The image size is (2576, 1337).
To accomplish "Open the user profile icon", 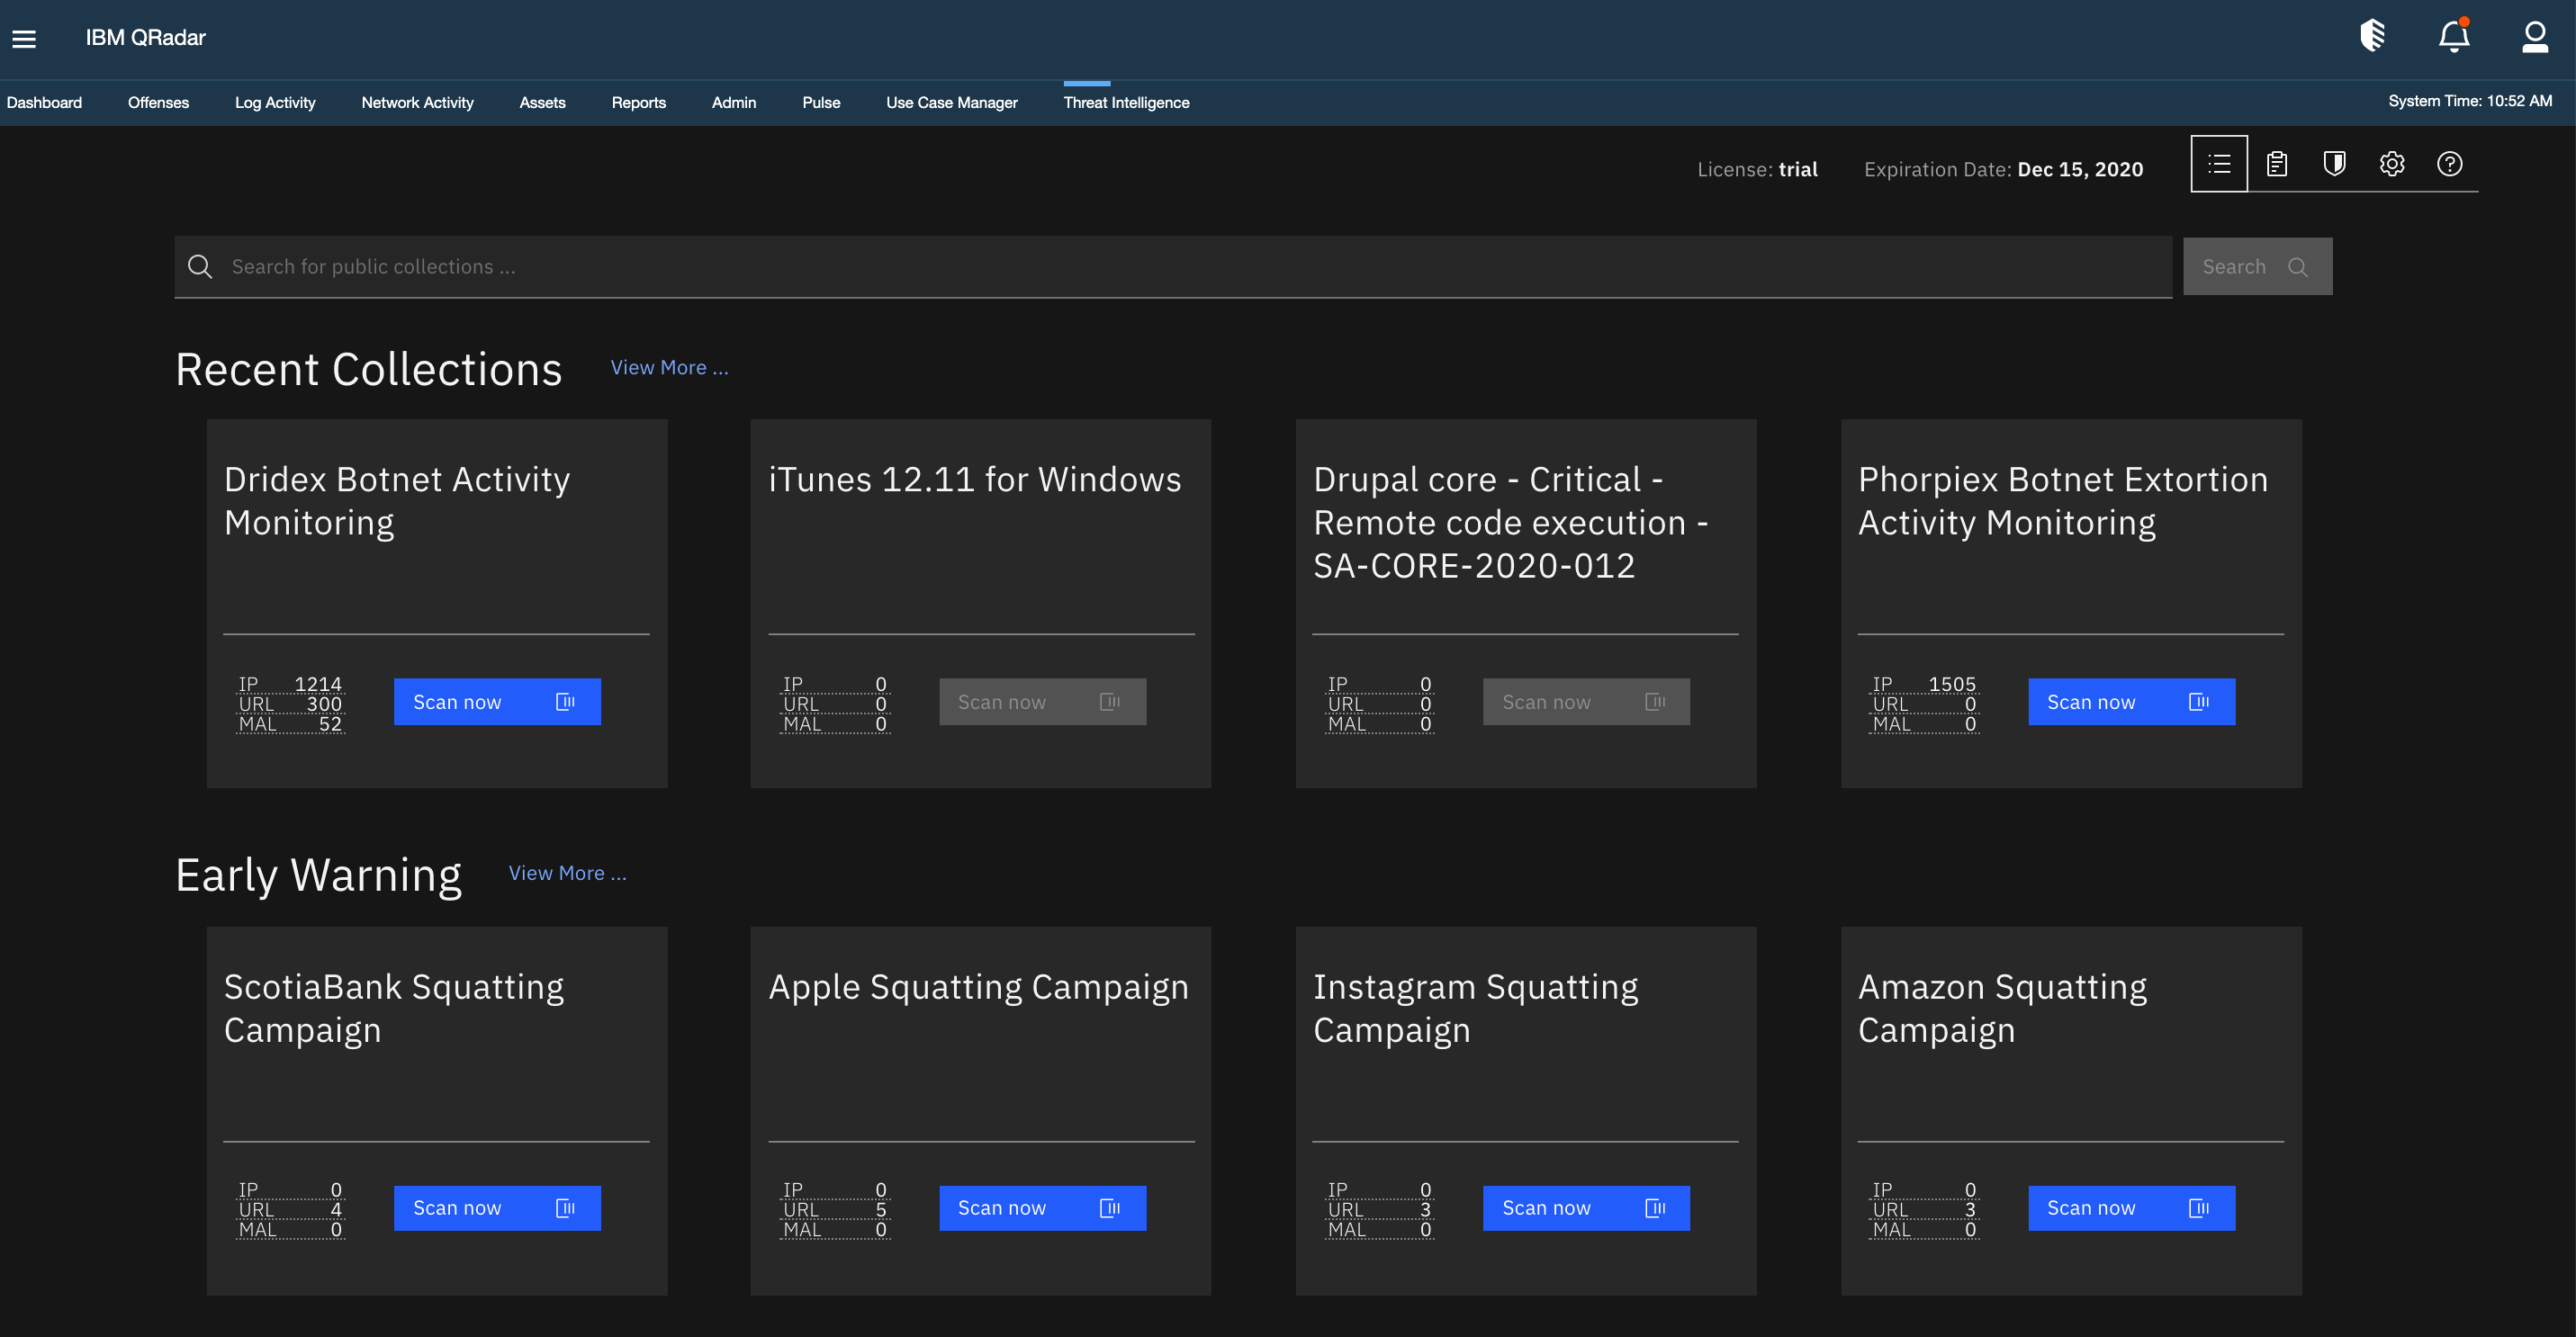I will 2535,37.
